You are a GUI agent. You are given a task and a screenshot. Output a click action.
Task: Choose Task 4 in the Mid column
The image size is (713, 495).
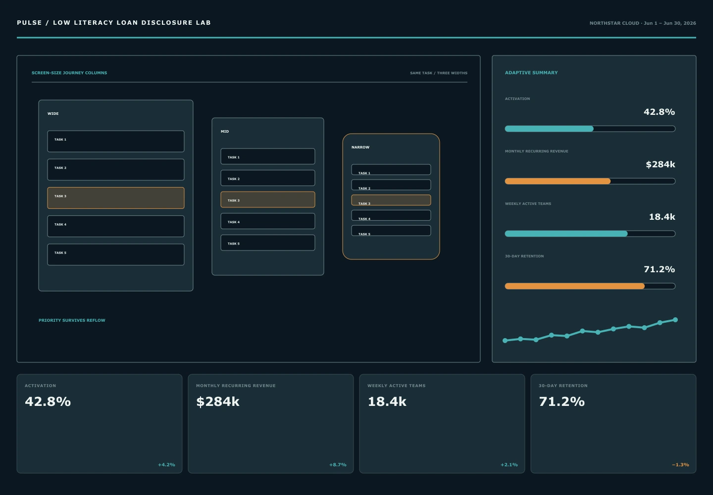point(268,221)
